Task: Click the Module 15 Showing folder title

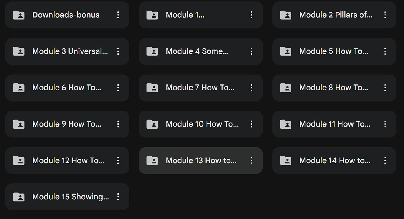Action: (70, 197)
